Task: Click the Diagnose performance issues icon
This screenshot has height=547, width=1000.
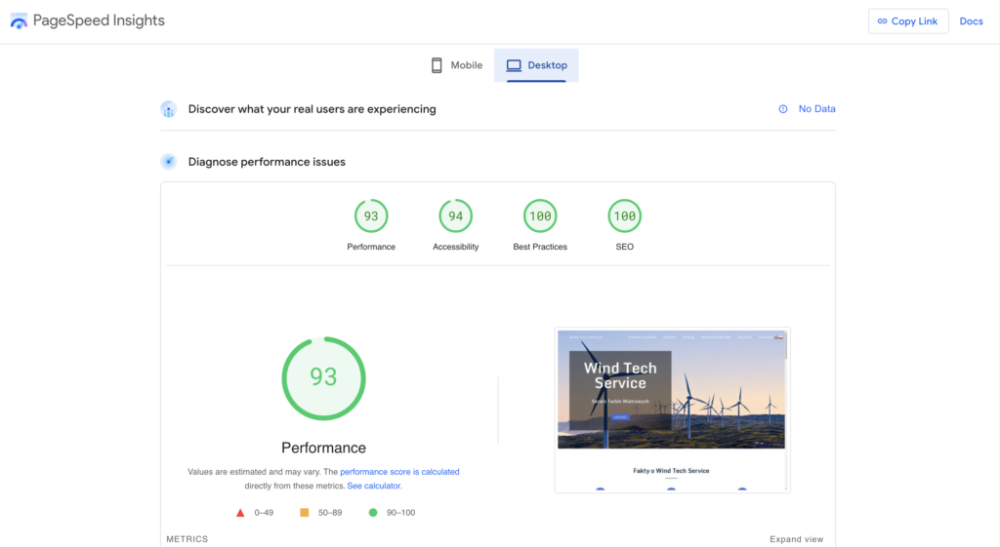Action: [x=169, y=162]
